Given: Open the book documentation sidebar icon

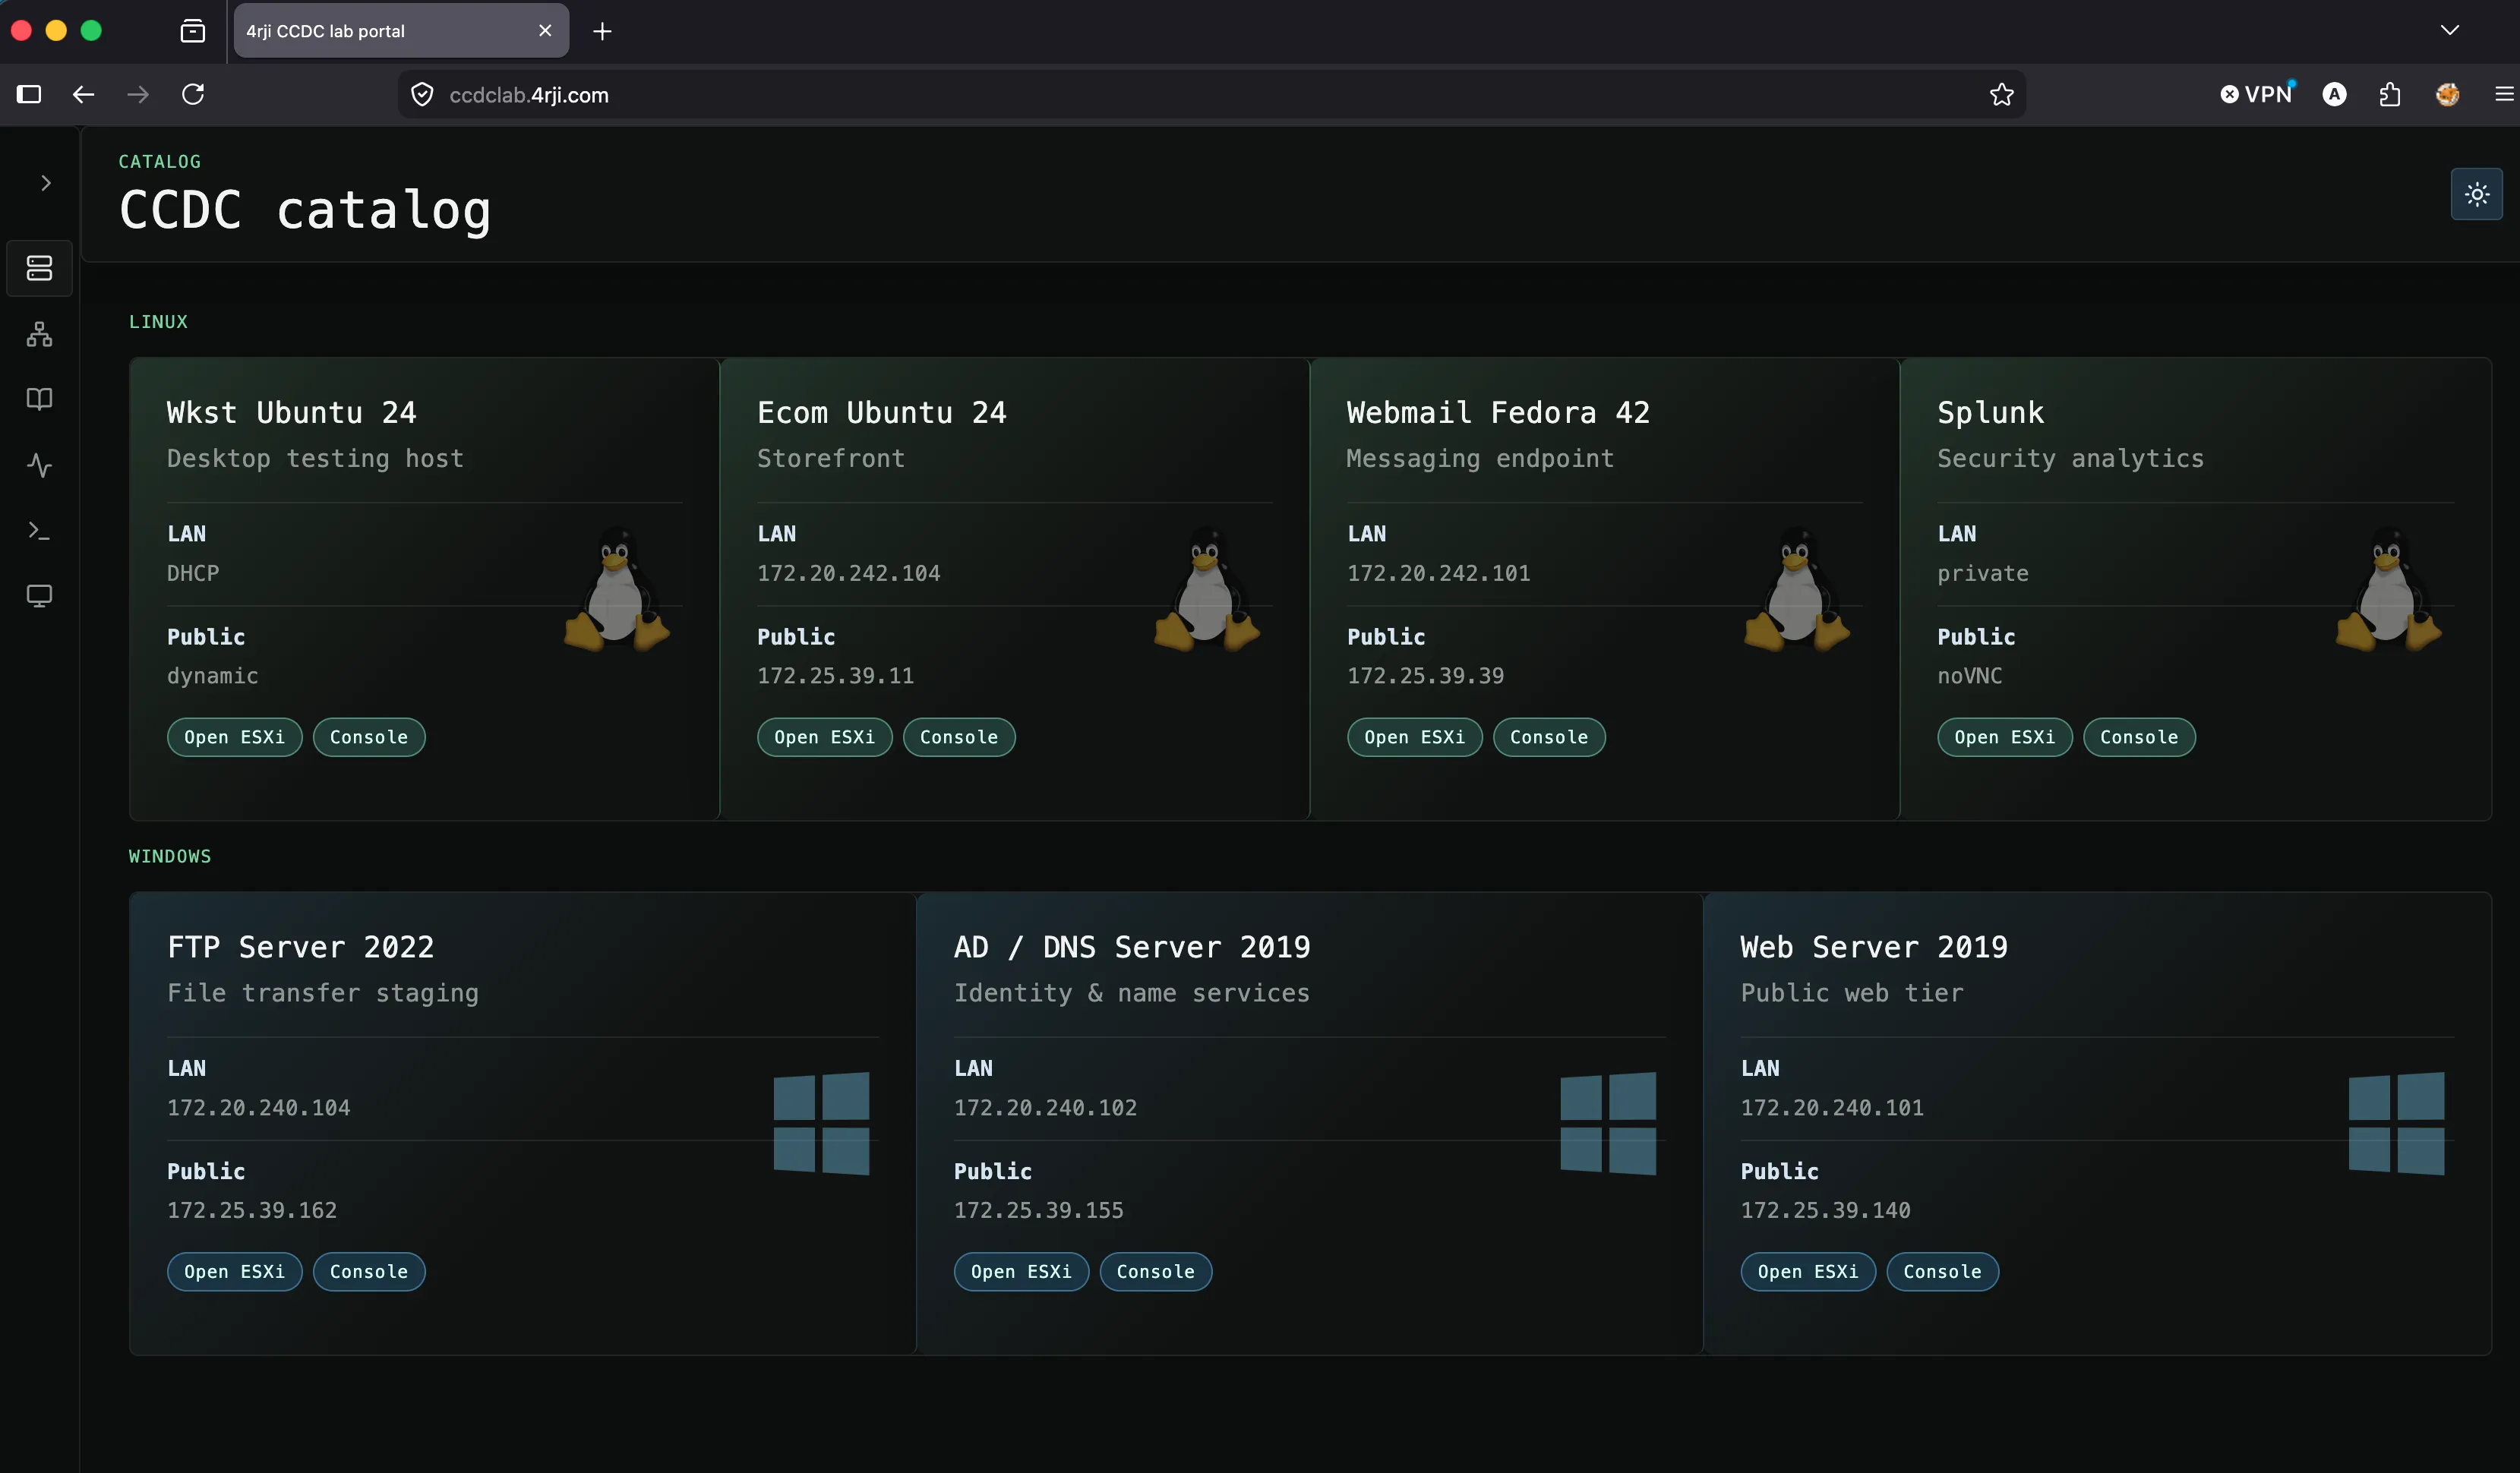Looking at the screenshot, I should (39, 399).
